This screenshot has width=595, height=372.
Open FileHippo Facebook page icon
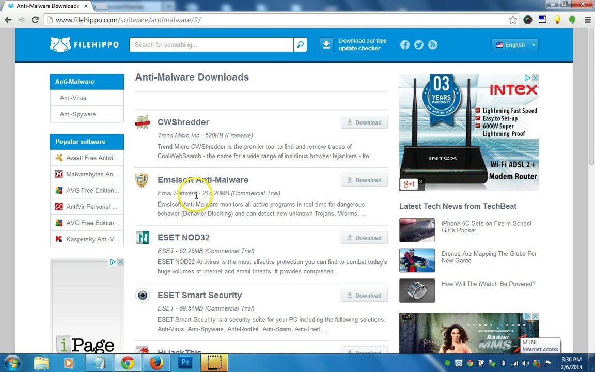coord(405,45)
